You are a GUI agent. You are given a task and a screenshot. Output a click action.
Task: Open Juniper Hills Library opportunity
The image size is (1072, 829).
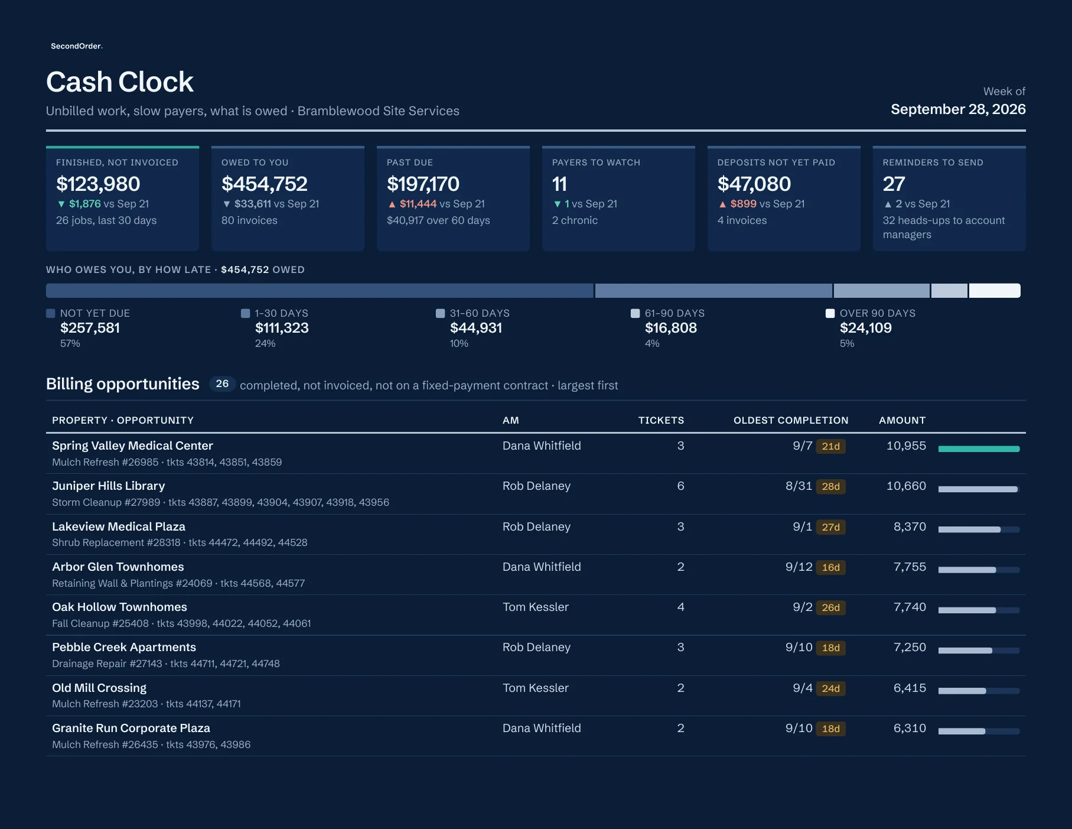(536, 494)
